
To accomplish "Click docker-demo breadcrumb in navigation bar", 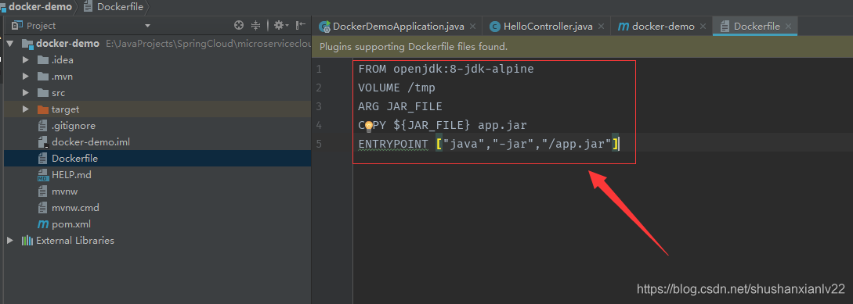I will [x=40, y=7].
